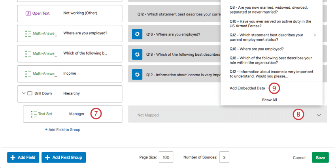This screenshot has width=336, height=168.
Task: Click the Text Set icon for Manager
Action: [x=34, y=114]
